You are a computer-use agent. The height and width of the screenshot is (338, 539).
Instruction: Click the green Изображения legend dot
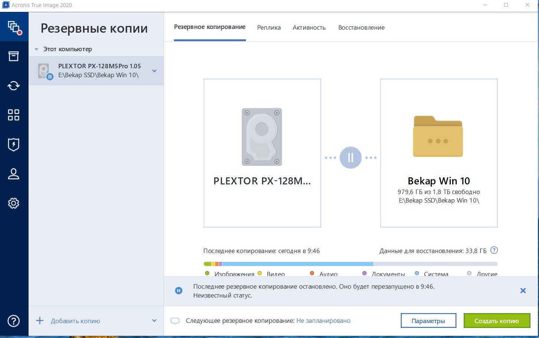[x=207, y=273]
